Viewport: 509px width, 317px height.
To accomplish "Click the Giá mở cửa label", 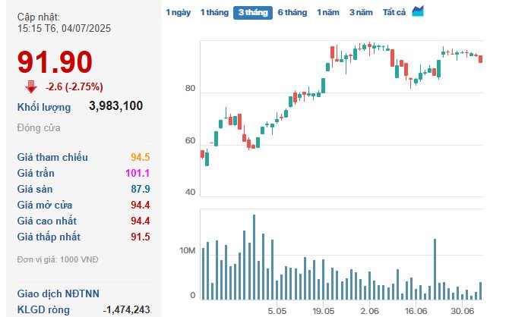I will (47, 205).
